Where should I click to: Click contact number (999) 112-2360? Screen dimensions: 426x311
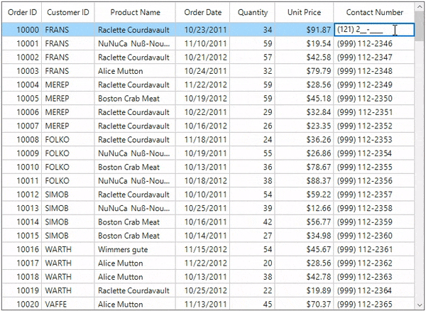coord(374,236)
